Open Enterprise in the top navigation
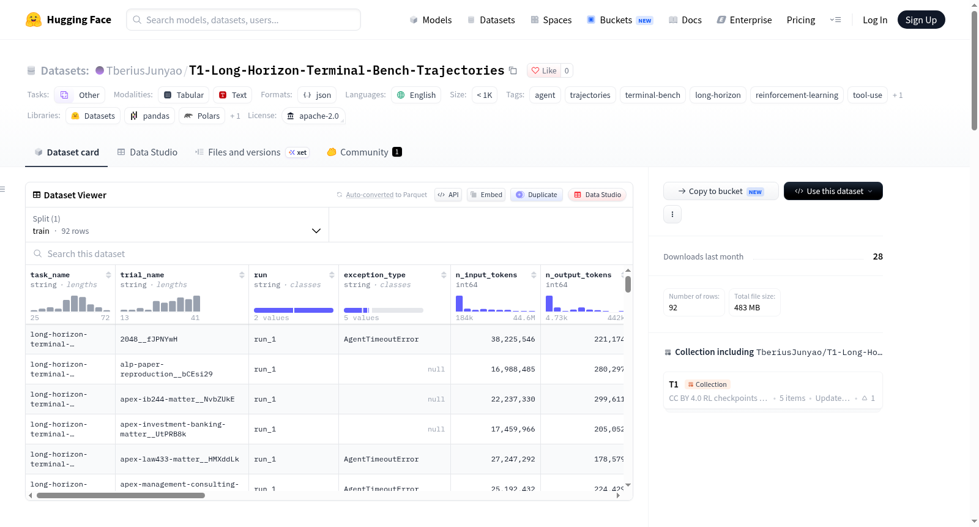Screen dimensions: 979x527 pyautogui.click(x=745, y=20)
